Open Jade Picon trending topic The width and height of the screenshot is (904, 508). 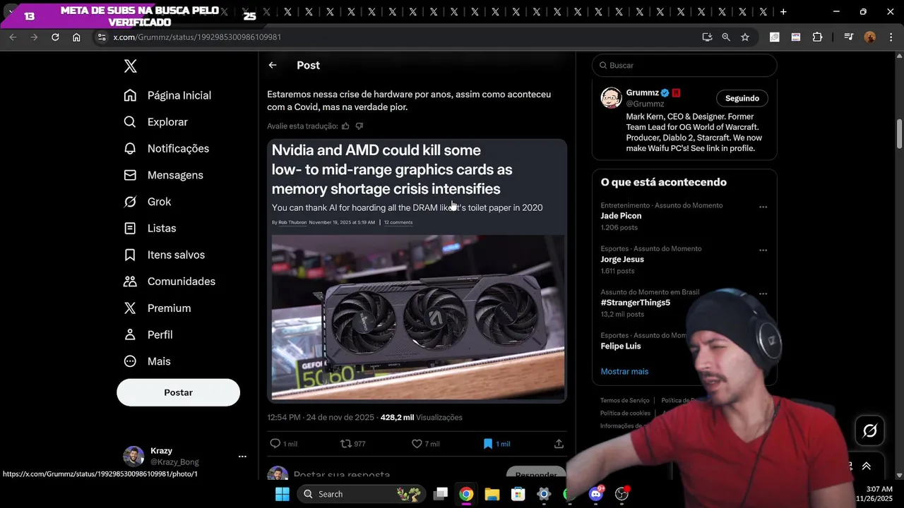pos(621,216)
